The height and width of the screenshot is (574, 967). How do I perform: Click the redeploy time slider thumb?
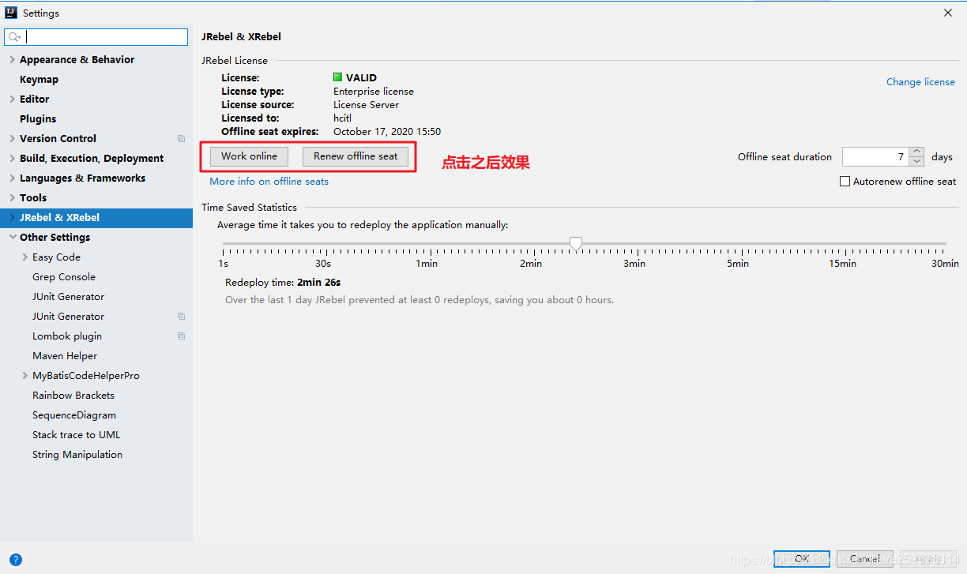576,243
